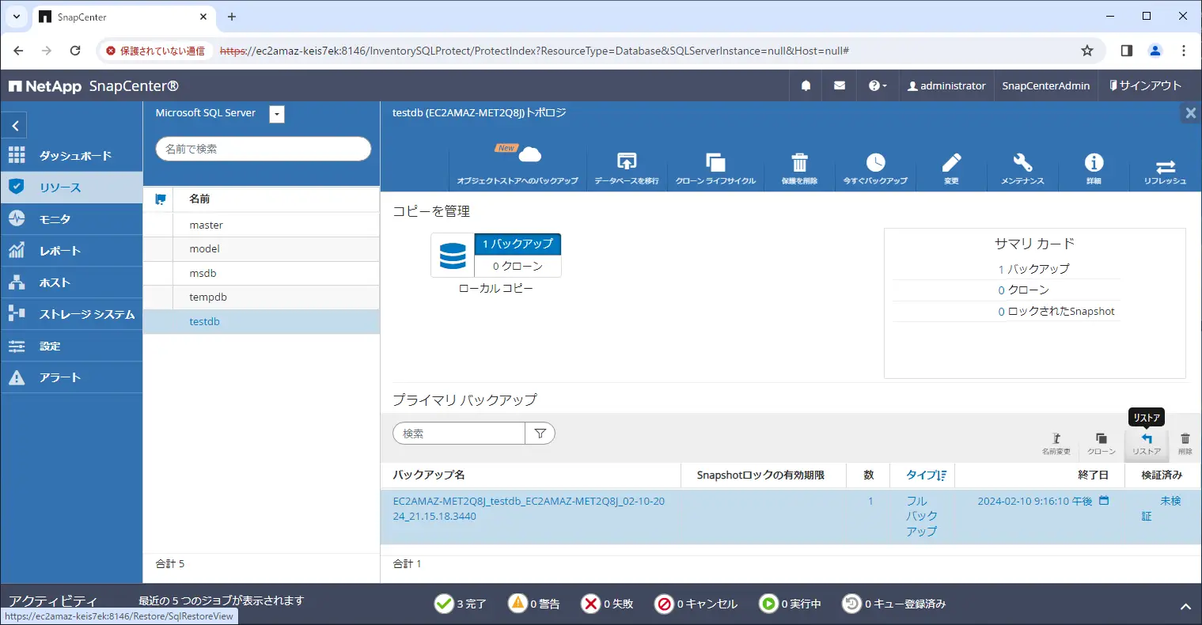This screenshot has width=1202, height=625.
Task: Close the topology panel
Action: pyautogui.click(x=1190, y=113)
